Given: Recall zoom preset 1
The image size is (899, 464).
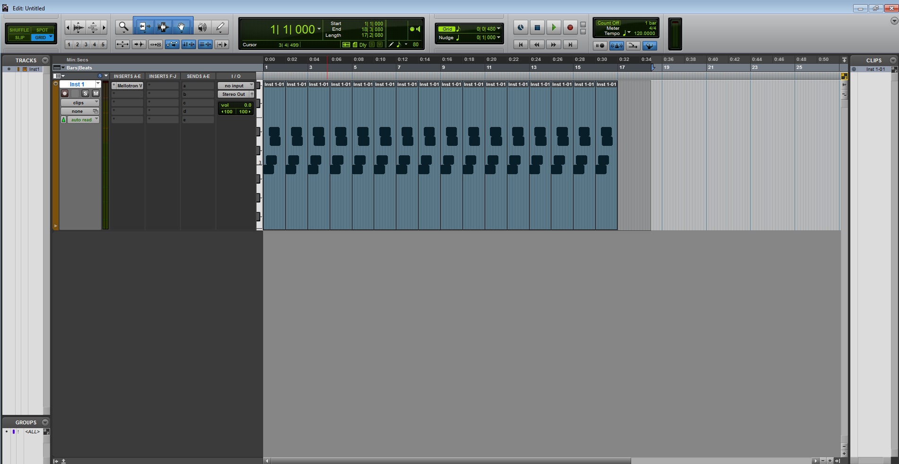Looking at the screenshot, I should (69, 44).
